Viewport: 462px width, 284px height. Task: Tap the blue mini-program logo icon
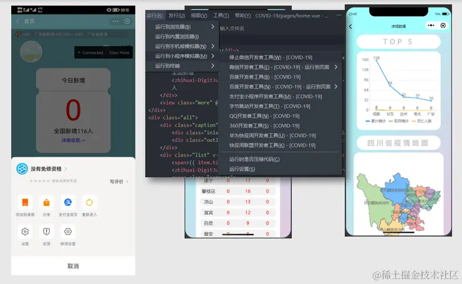pos(22,169)
